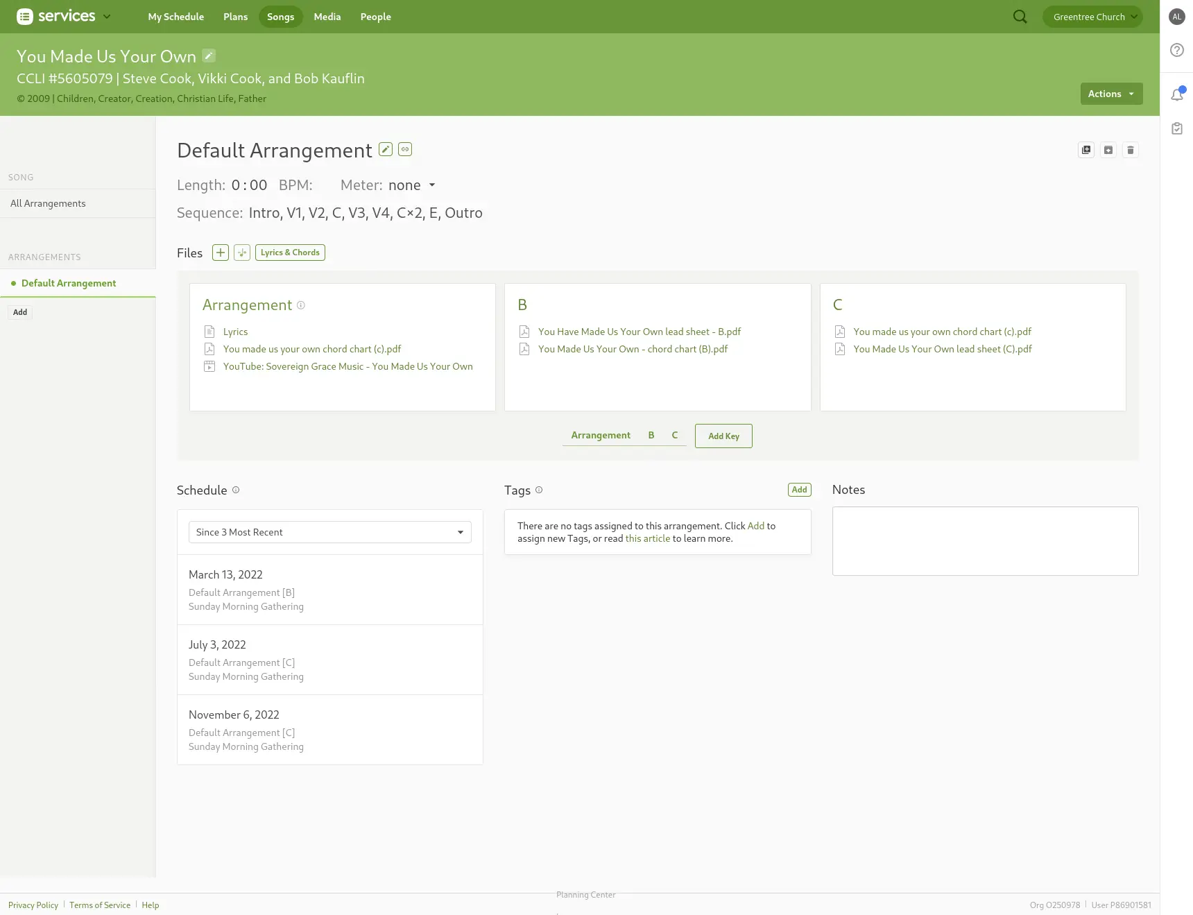Viewport: 1193px width, 915px height.
Task: Open the this article link
Action: pyautogui.click(x=648, y=538)
